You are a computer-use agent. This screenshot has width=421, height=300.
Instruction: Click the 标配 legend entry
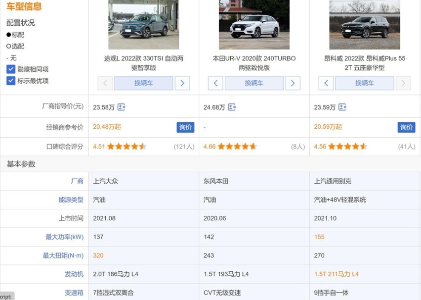[15, 35]
